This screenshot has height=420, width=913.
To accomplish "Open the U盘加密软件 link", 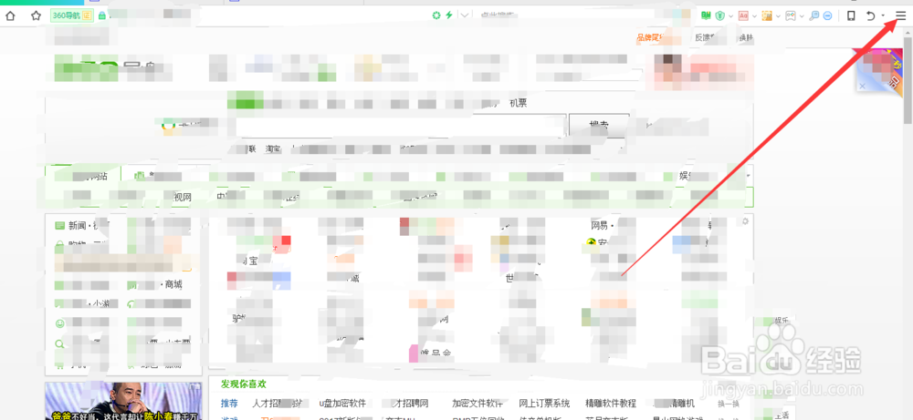I will [x=342, y=404].
